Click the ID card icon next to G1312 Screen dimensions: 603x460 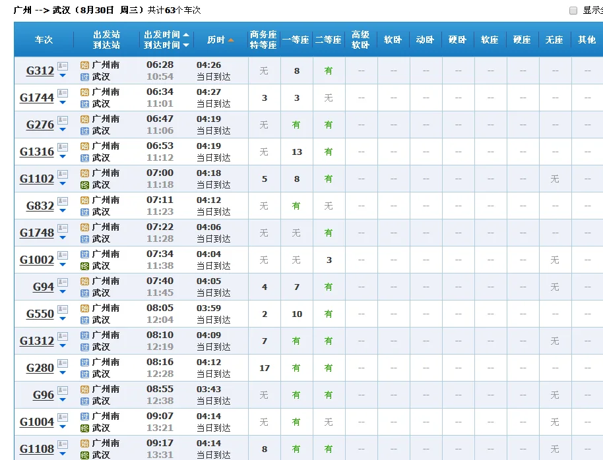click(63, 336)
